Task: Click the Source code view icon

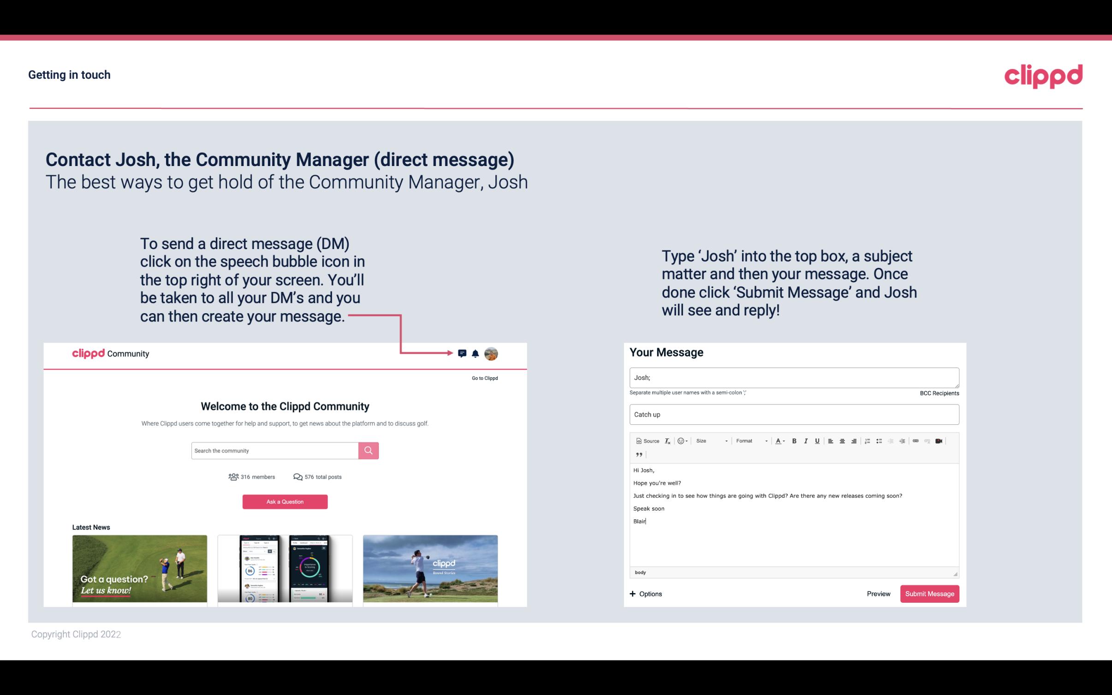Action: pos(647,440)
